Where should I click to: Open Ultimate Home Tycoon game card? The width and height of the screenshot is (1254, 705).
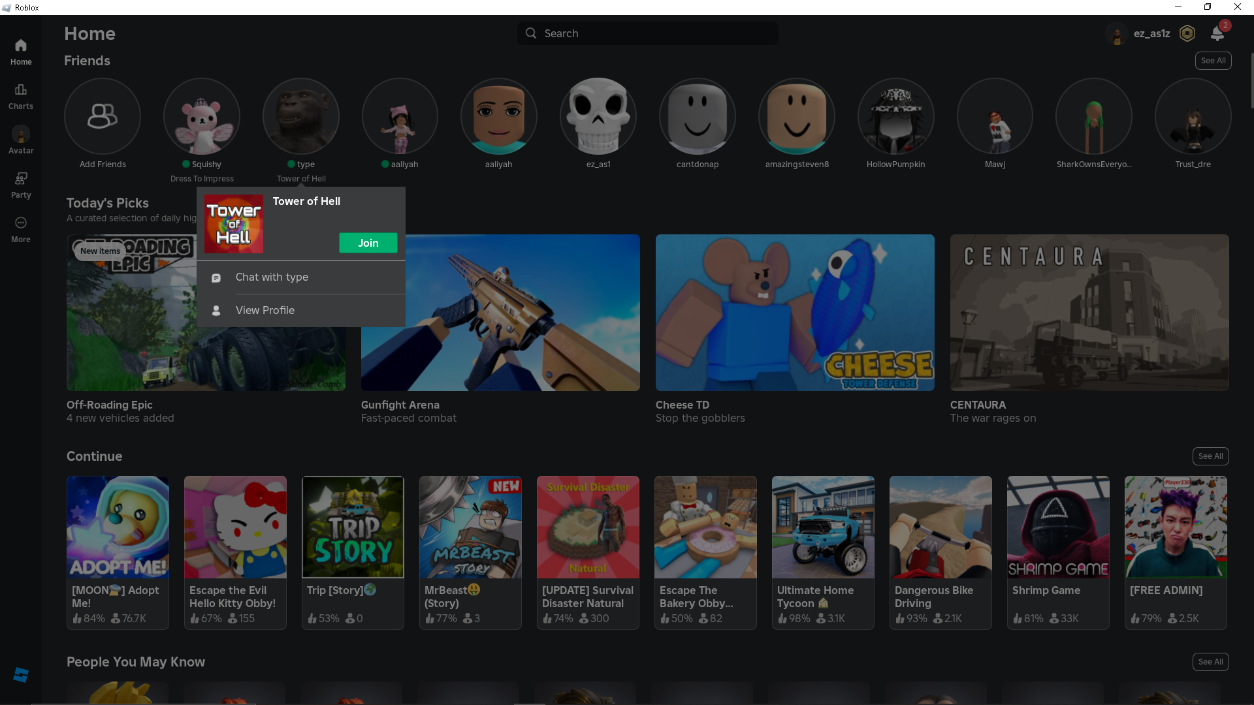coord(823,553)
